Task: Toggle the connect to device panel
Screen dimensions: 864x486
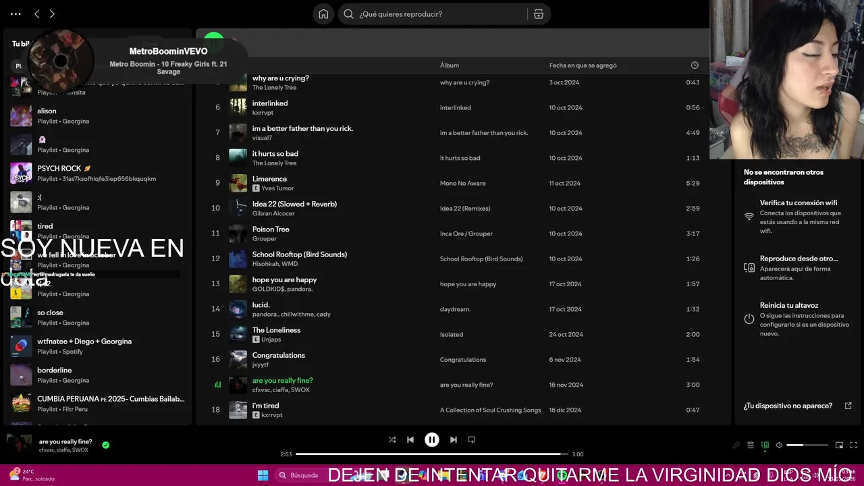Action: point(765,445)
